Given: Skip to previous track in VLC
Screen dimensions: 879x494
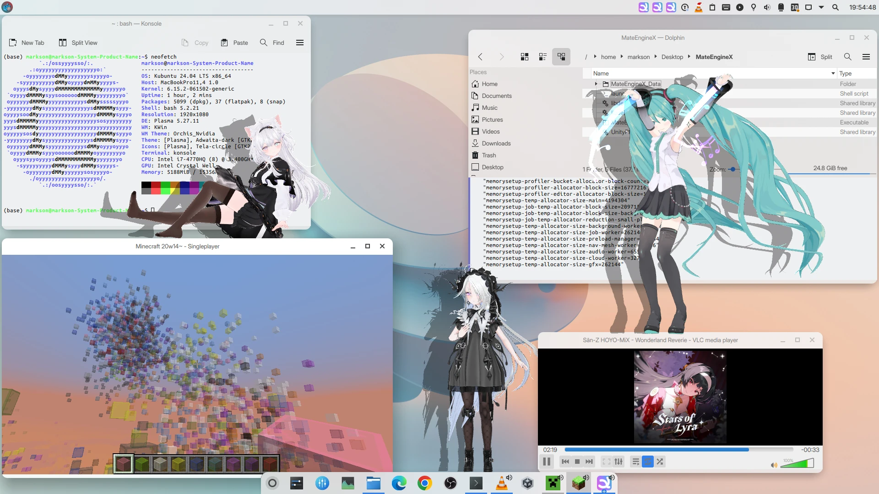Looking at the screenshot, I should tap(565, 462).
